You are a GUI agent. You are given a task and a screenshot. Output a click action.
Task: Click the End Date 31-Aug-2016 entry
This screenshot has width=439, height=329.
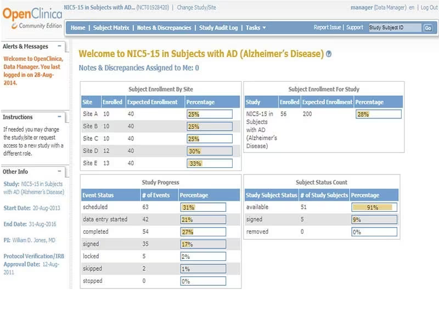click(x=30, y=224)
